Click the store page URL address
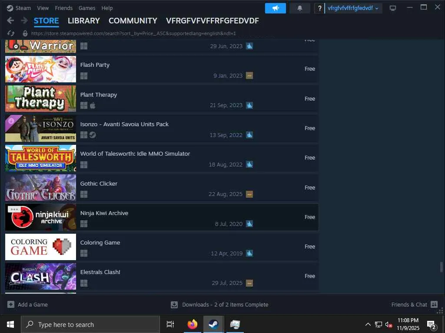 pyautogui.click(x=133, y=33)
